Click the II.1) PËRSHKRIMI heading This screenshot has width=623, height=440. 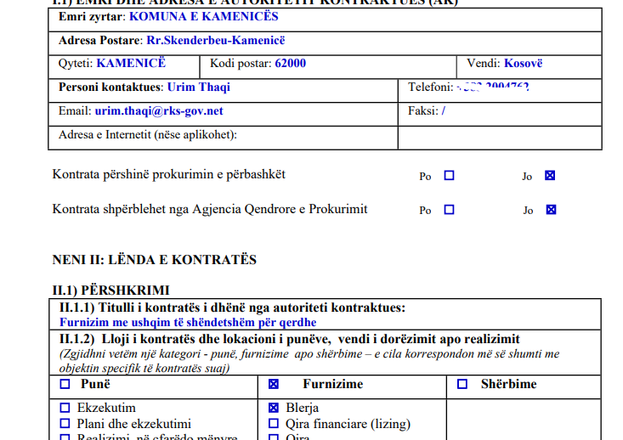110,291
